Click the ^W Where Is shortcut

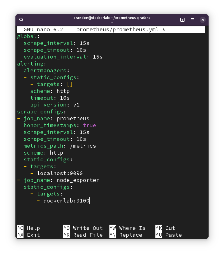tap(127, 228)
